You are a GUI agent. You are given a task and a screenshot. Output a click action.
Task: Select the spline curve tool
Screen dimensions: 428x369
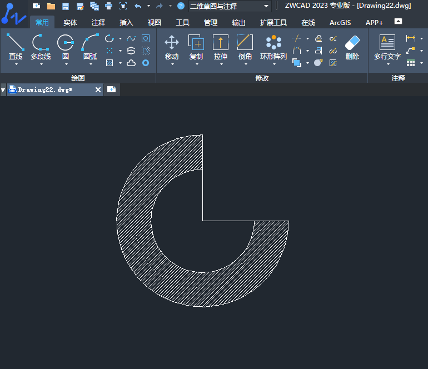(x=131, y=38)
